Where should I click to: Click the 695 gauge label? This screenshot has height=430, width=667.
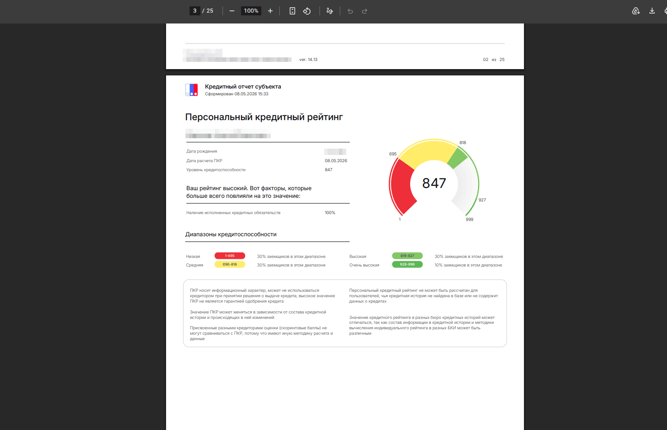pyautogui.click(x=393, y=154)
